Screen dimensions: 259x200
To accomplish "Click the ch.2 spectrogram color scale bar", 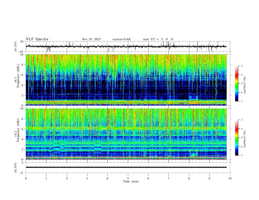I will tap(237, 138).
